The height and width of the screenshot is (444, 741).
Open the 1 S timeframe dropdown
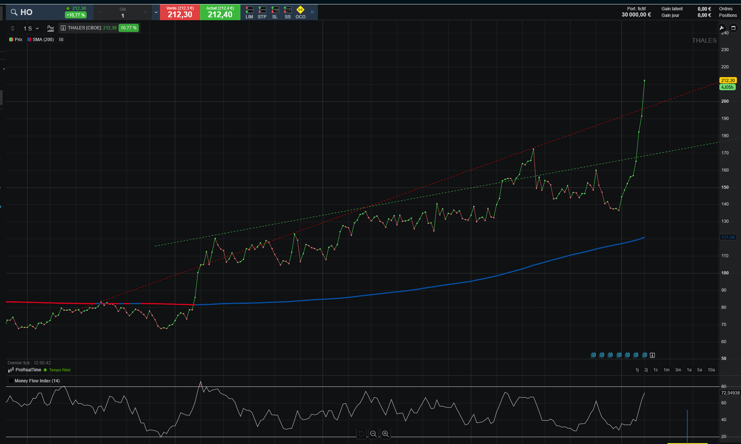click(31, 28)
